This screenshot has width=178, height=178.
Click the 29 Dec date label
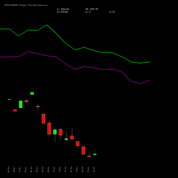[x=14, y=169]
